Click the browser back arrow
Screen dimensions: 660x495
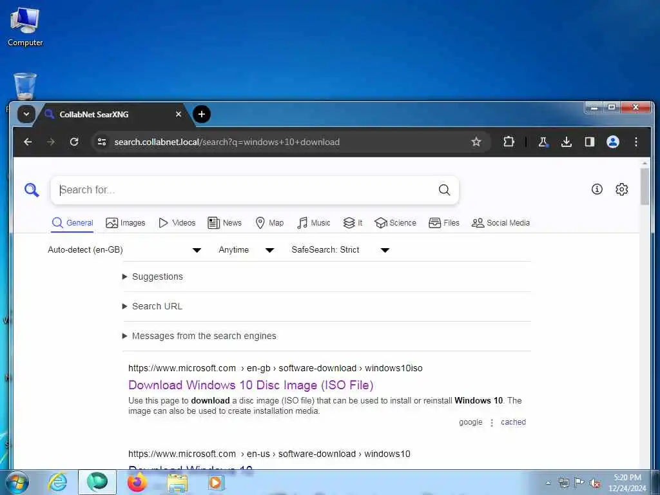pyautogui.click(x=28, y=142)
